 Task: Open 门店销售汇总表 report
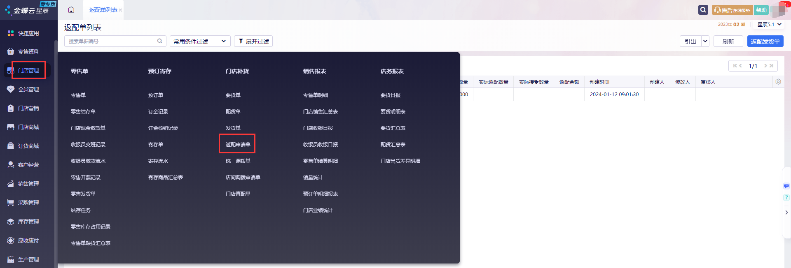point(321,111)
